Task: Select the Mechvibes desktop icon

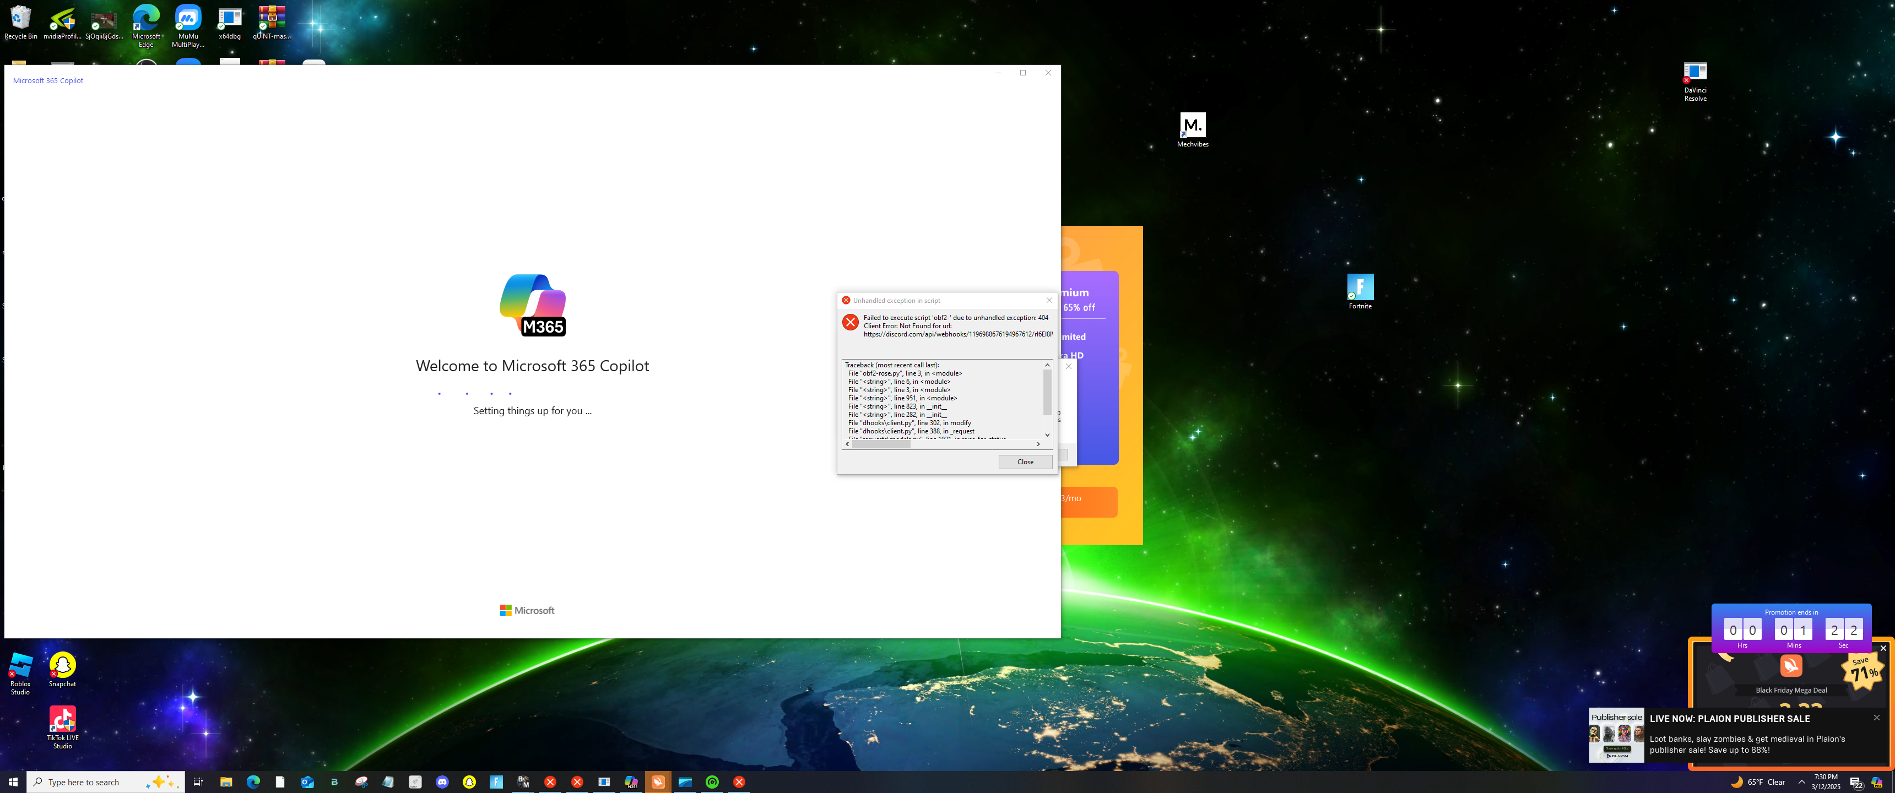Action: tap(1193, 130)
